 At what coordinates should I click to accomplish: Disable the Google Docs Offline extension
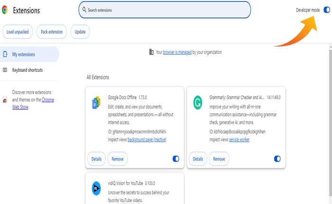pyautogui.click(x=176, y=159)
